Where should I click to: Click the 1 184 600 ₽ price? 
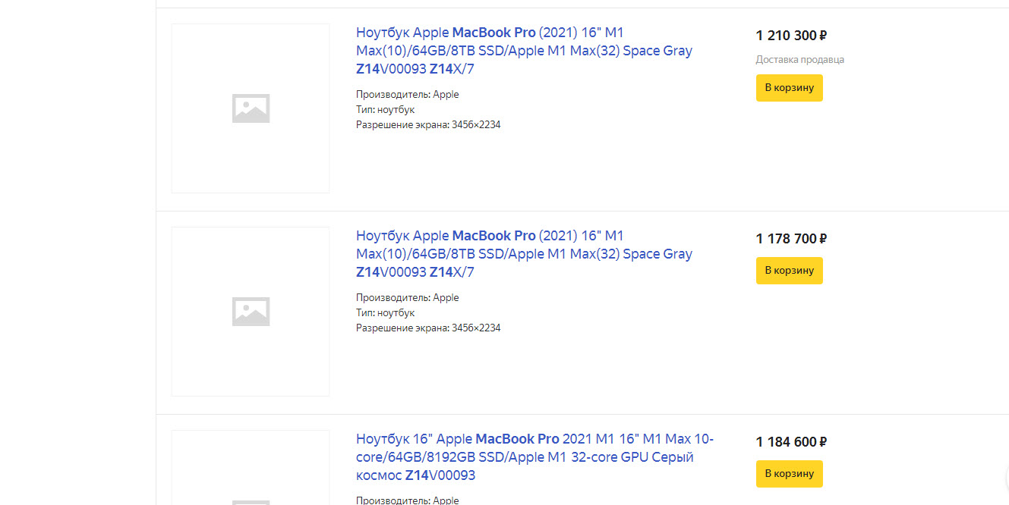(x=791, y=442)
